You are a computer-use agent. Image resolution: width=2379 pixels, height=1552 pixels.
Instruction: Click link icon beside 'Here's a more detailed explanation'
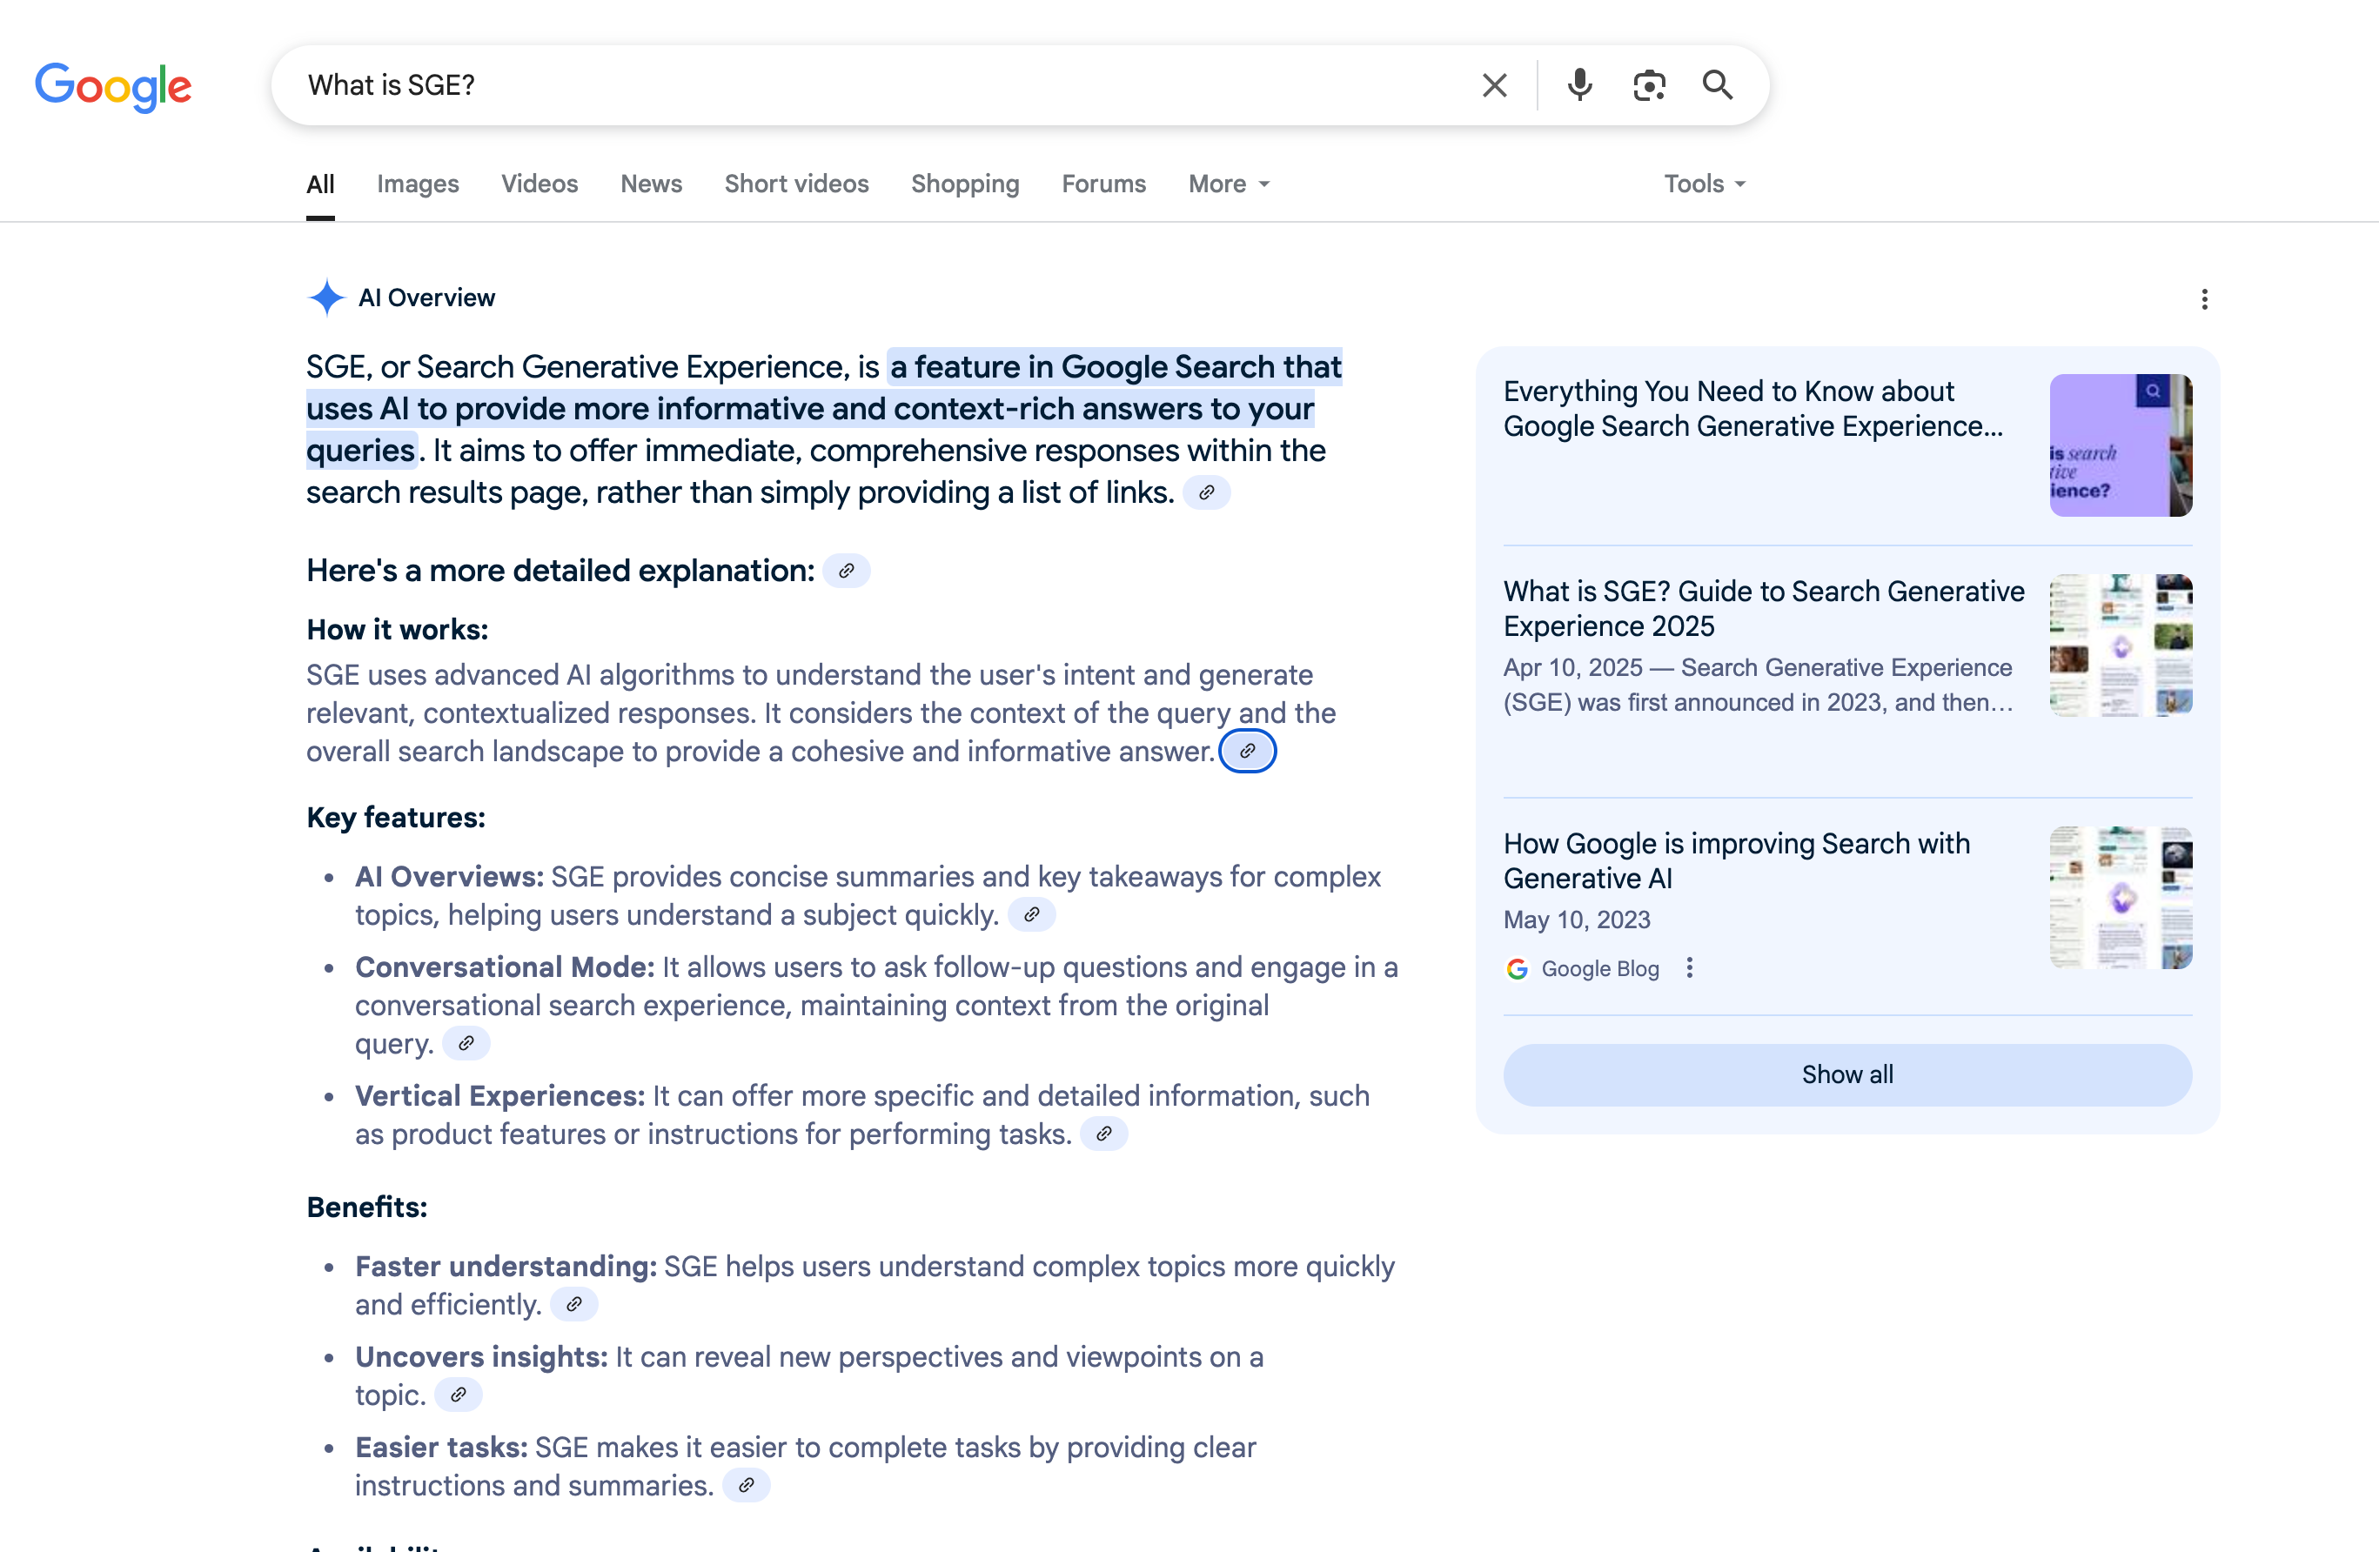click(x=847, y=571)
